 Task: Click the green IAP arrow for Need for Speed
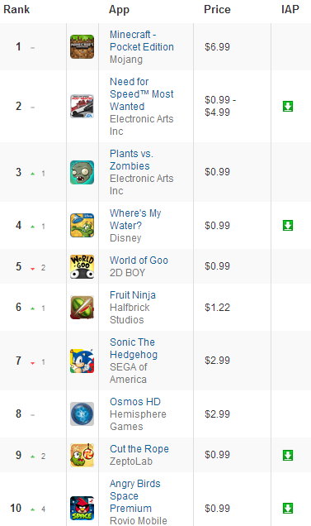pyautogui.click(x=288, y=107)
